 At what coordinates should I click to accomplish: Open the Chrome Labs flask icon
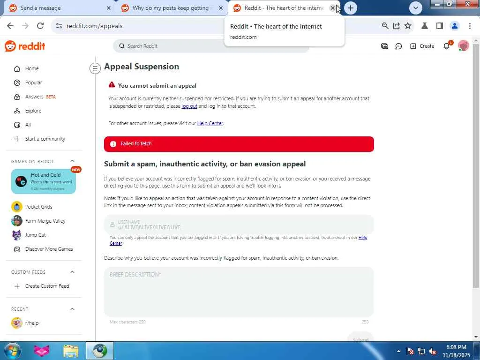pos(425,26)
